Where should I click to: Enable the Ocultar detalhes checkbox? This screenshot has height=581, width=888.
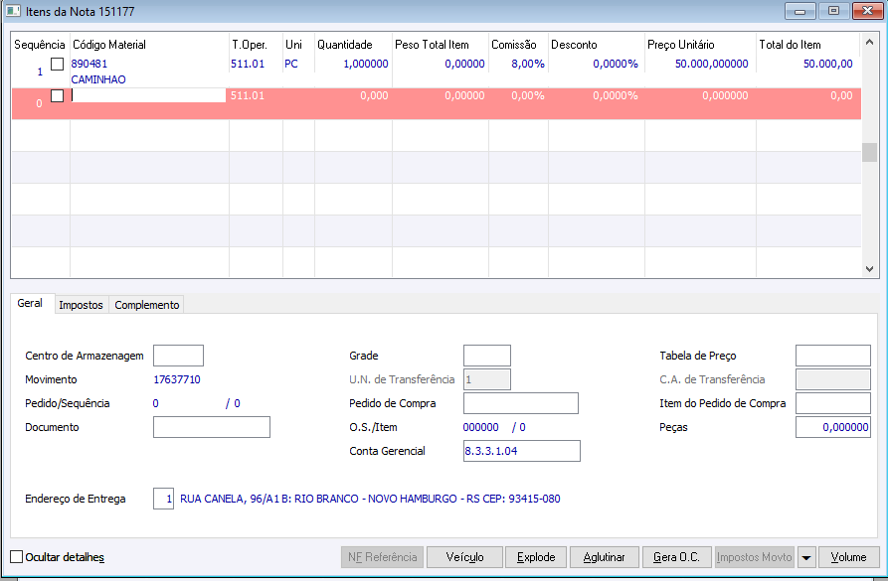click(x=17, y=557)
